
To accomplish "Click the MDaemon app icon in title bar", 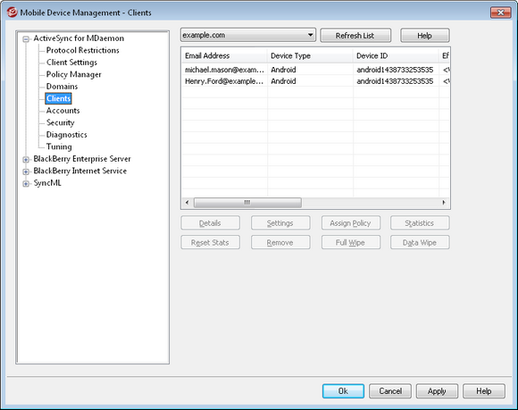I will tap(12, 13).
